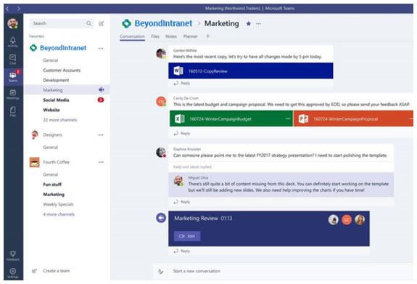Click the PowerPoint icon on WinterCampaignProposal
Screen dimensions: 417x284
303,118
